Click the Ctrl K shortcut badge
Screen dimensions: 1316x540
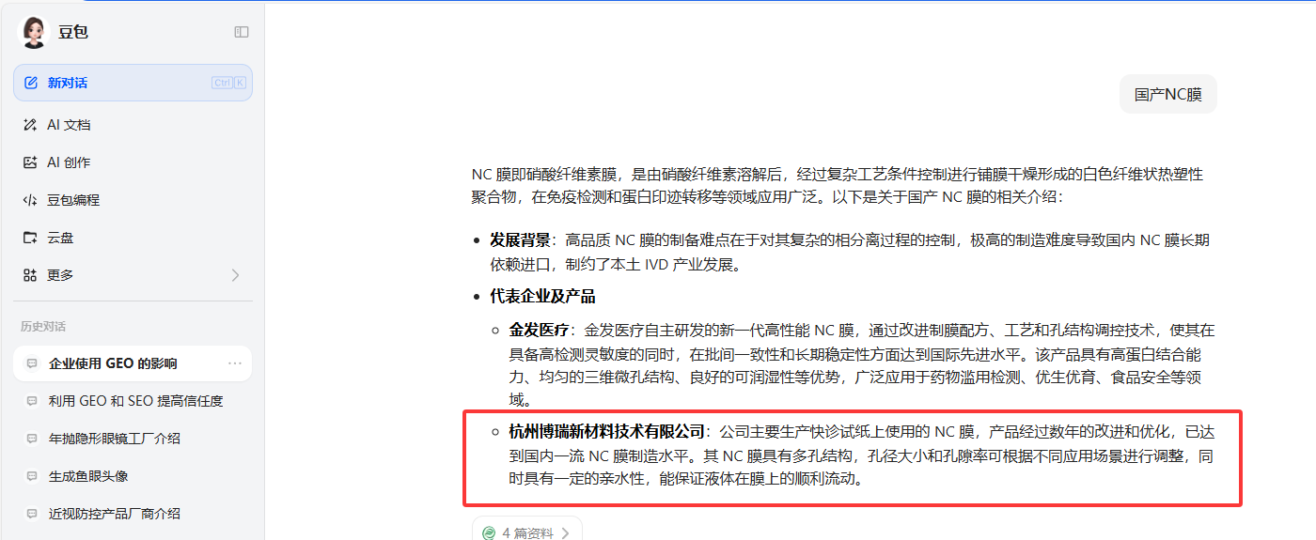pos(229,83)
